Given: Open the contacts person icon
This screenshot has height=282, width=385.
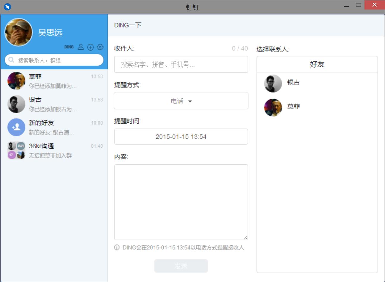Looking at the screenshot, I should pyautogui.click(x=81, y=47).
